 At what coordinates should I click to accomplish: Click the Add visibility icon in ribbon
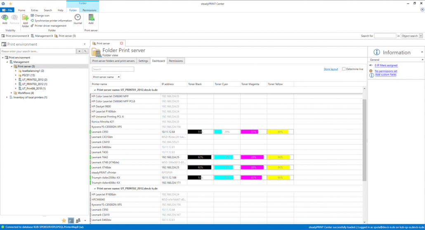(x=5, y=18)
